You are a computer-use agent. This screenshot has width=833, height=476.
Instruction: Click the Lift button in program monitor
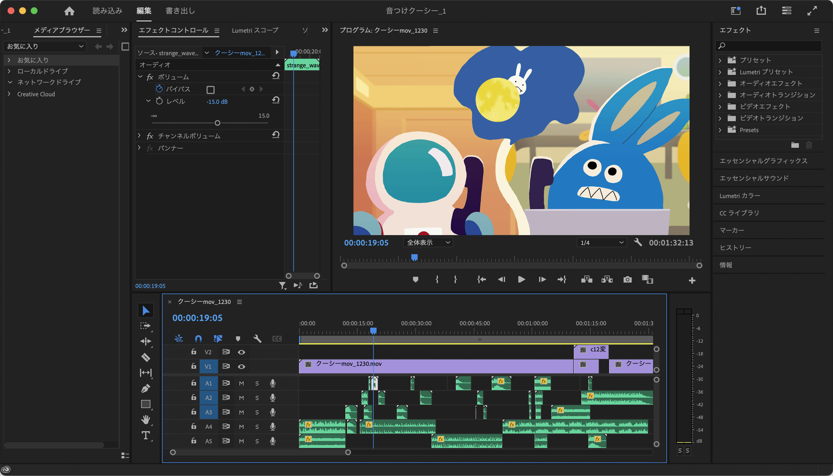coord(587,280)
